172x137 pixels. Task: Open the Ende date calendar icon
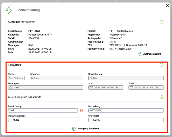pos(131,88)
